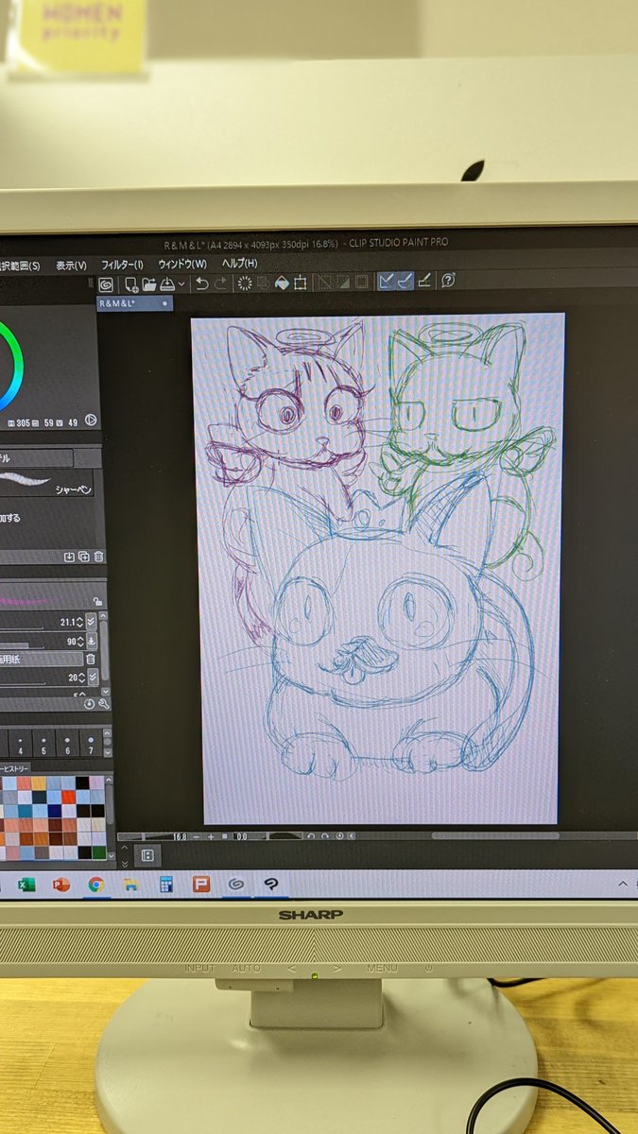Expand the save options arrow
Screen dimensions: 638x1134
[181, 284]
